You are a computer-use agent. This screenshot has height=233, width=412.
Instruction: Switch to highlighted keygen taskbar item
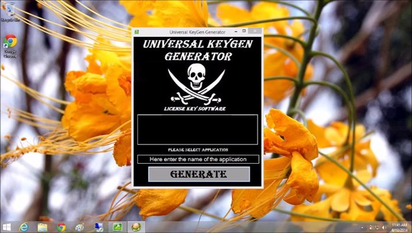136,227
